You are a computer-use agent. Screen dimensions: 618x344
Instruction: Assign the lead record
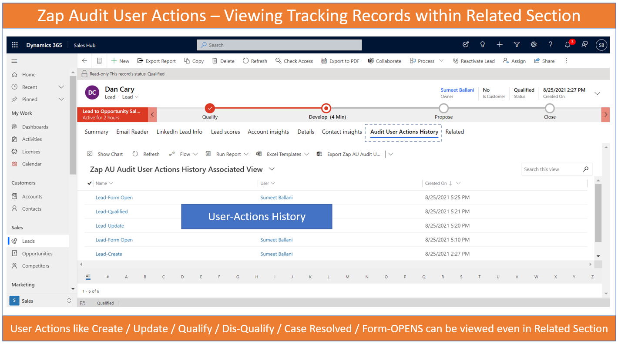click(x=514, y=61)
